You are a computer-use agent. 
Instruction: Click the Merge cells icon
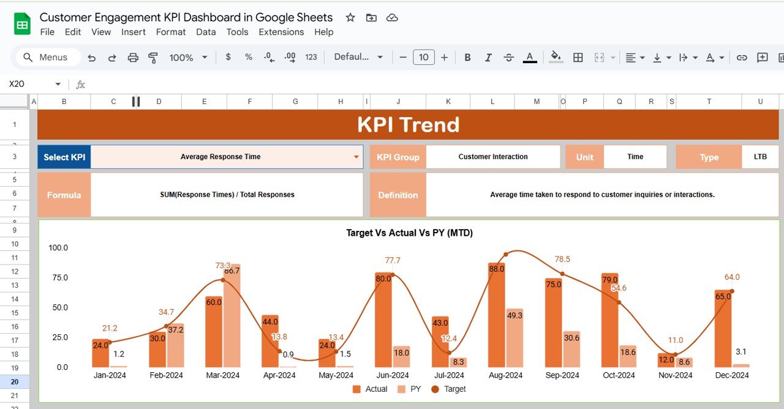click(x=600, y=58)
